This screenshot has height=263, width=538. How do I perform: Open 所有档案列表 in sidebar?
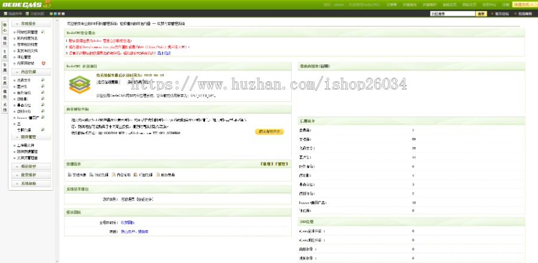pos(27,38)
